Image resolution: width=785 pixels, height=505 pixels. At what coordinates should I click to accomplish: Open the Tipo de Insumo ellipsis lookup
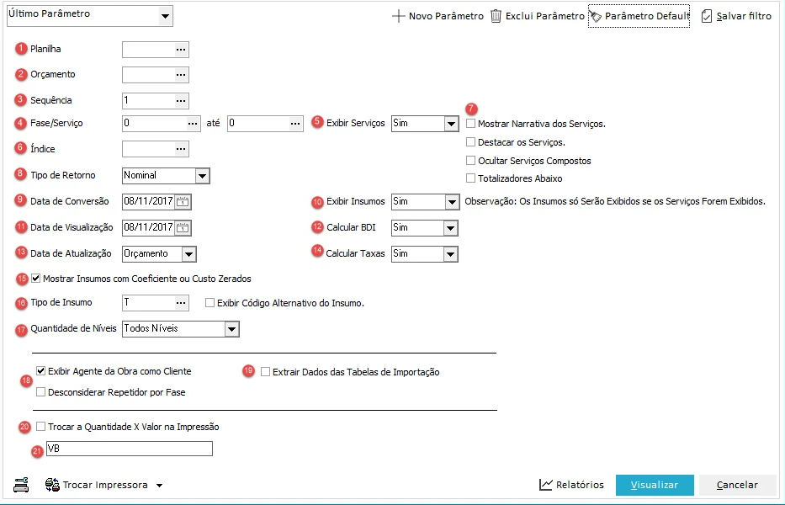(180, 303)
